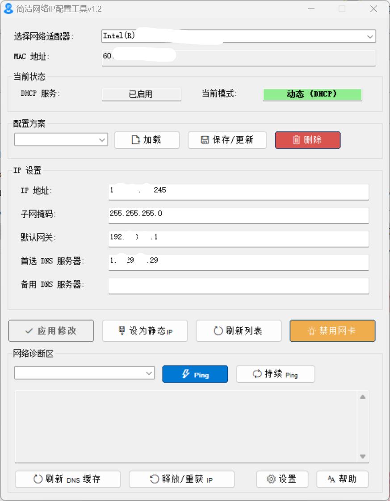Screen dimensions: 390x501
Task: Click the 已启用 DHCP status indicator
Action: click(x=141, y=94)
